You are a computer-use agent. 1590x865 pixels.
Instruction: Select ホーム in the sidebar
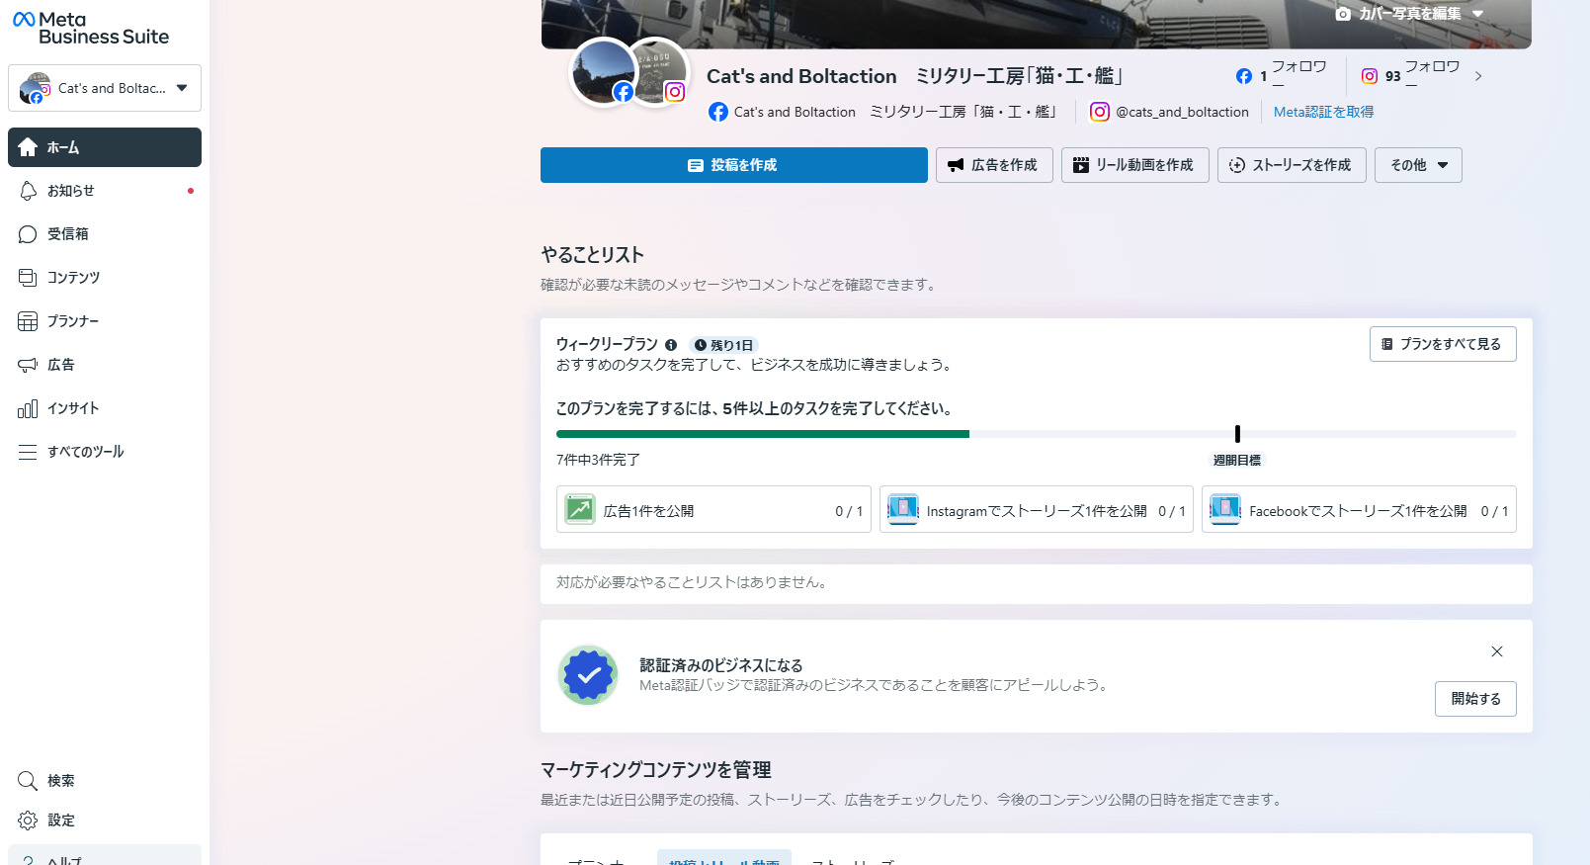point(105,147)
